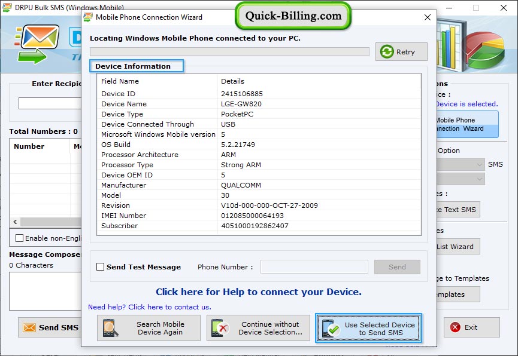Image resolution: width=518 pixels, height=356 pixels.
Task: Click the envelope icon on Send SMS button
Action: pyautogui.click(x=29, y=328)
